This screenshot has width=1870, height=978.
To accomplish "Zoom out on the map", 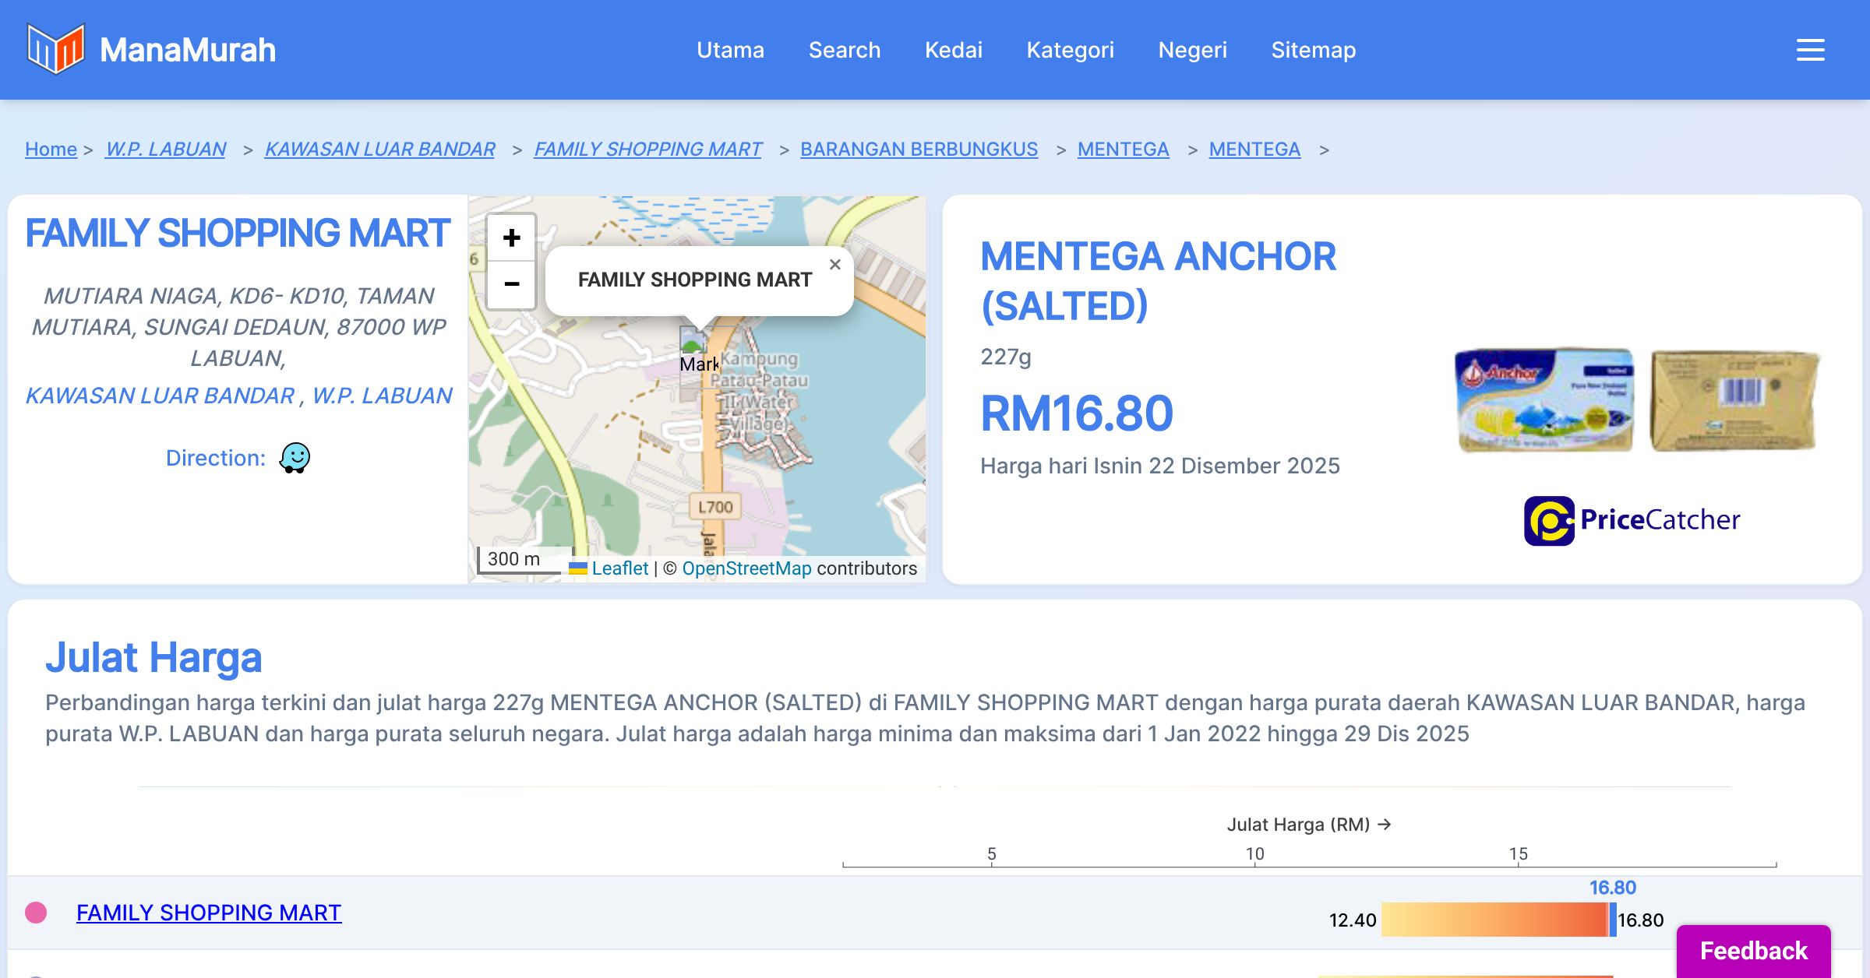I will tap(511, 284).
